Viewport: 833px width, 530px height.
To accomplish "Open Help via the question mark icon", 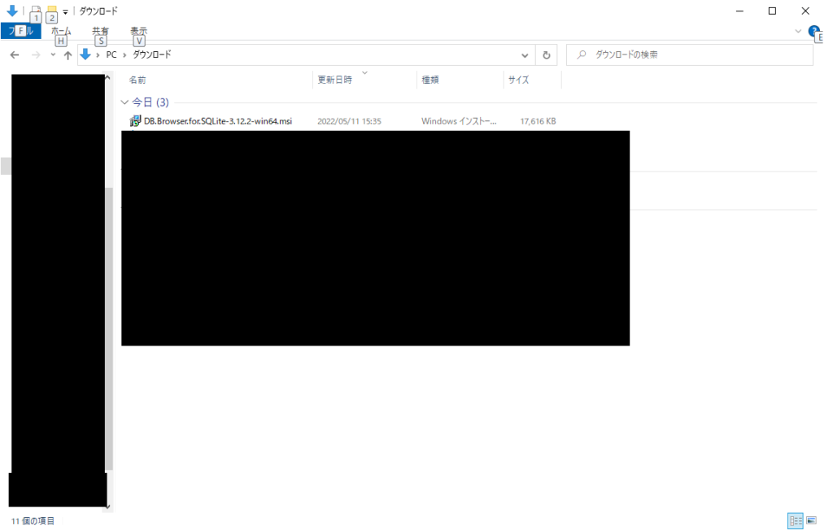I will click(813, 33).
